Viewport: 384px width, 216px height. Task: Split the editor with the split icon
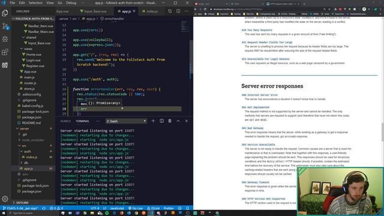(x=178, y=11)
